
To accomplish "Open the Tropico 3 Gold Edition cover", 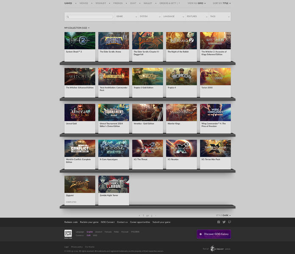I will (147, 77).
